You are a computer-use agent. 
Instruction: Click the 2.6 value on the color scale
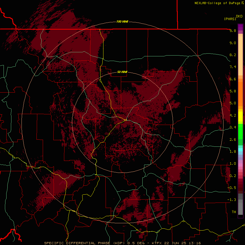[233, 139]
